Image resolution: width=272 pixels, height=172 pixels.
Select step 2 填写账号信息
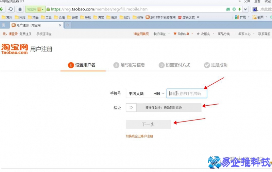(x=129, y=65)
